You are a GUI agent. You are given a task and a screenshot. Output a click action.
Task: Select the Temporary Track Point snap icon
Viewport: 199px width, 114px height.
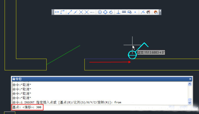click(57, 12)
